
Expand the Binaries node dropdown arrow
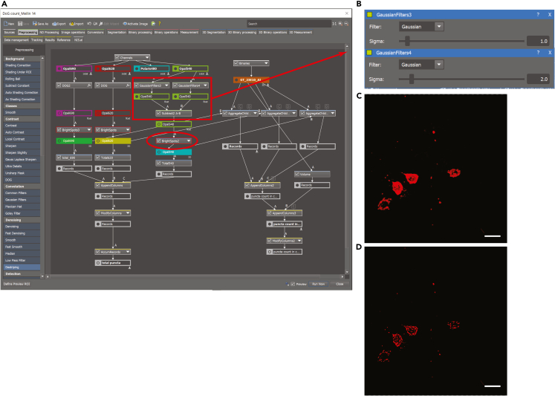pyautogui.click(x=266, y=63)
